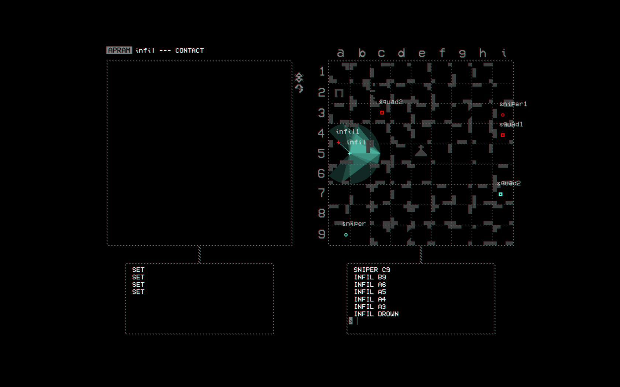620x387 pixels.
Task: Click the upper diamond-chevron icon beside panel
Action: click(299, 77)
